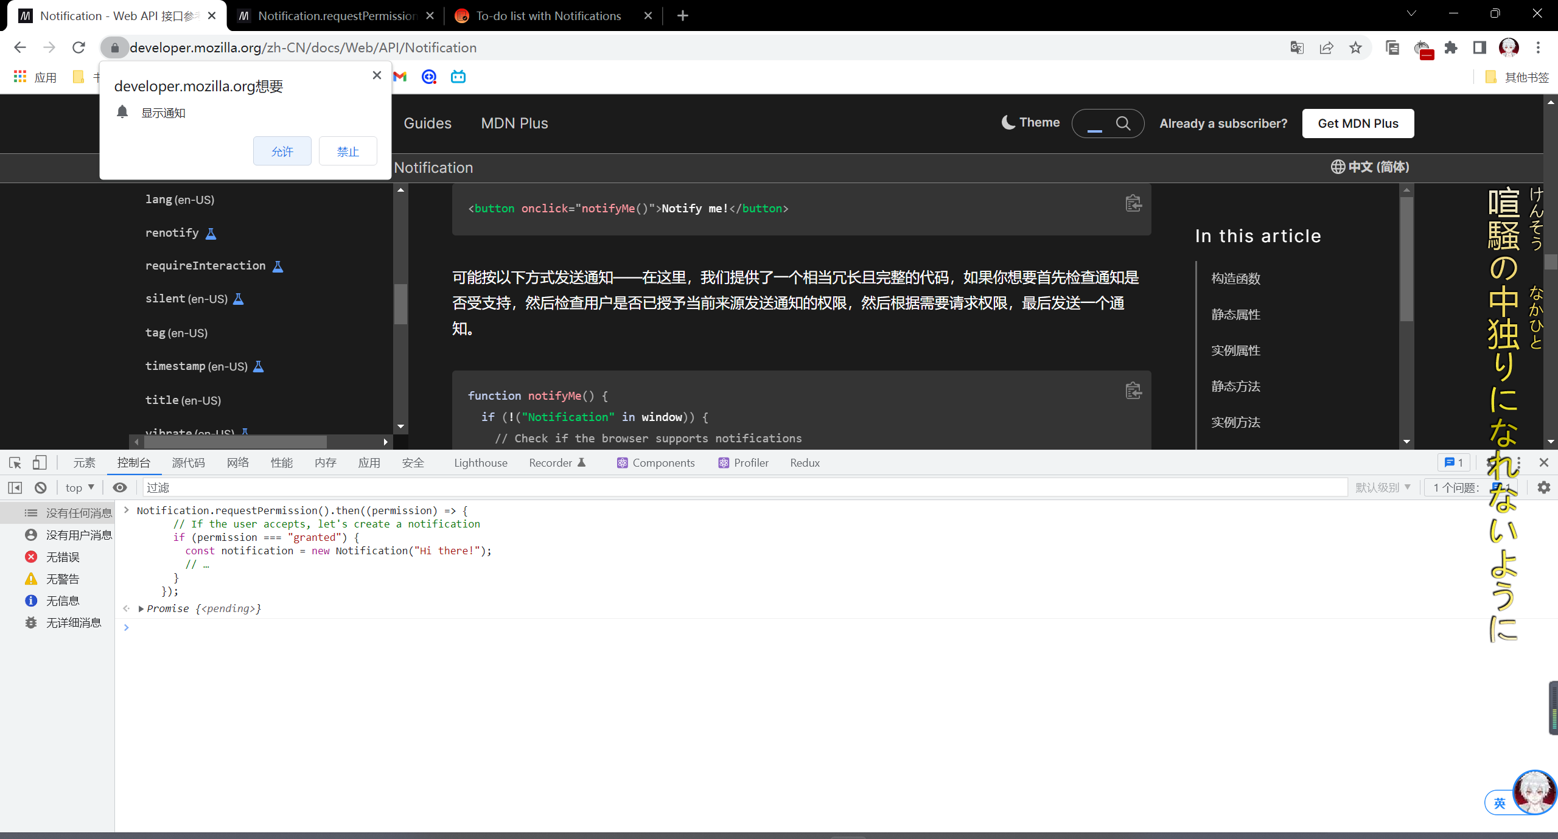Open the site translation icon in the address bar

coord(1297,47)
